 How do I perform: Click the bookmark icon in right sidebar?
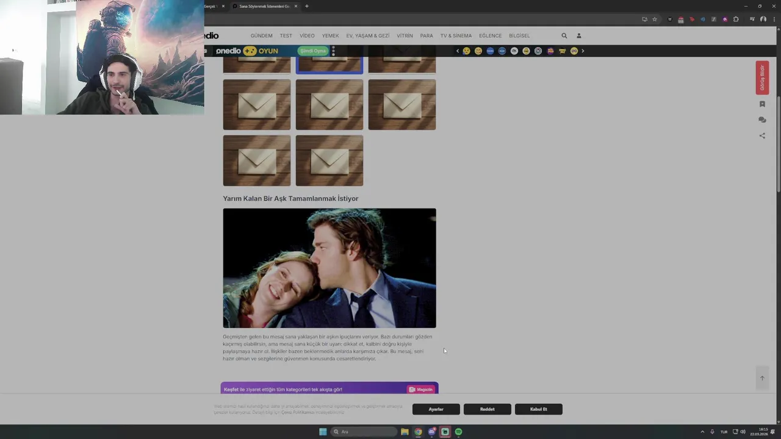[762, 104]
